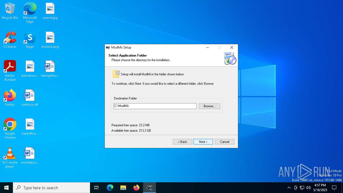This screenshot has height=193, width=343.
Task: Open the volume tray icon
Action: [x=308, y=188]
